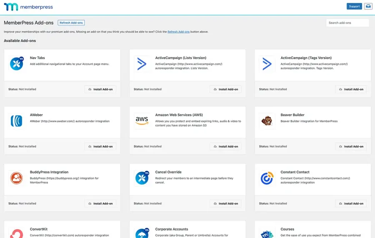Click the Amazon Web Services aws logo
The height and width of the screenshot is (238, 375).
[x=142, y=121]
